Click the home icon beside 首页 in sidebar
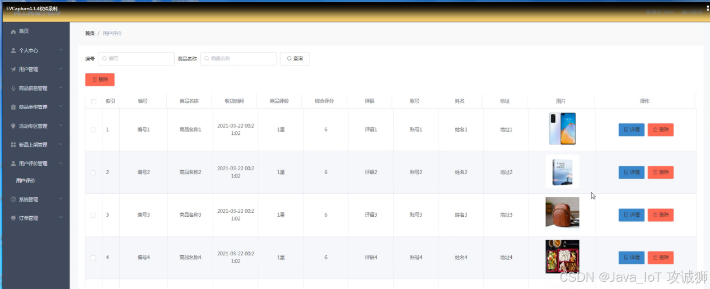The width and height of the screenshot is (710, 289). [13, 31]
